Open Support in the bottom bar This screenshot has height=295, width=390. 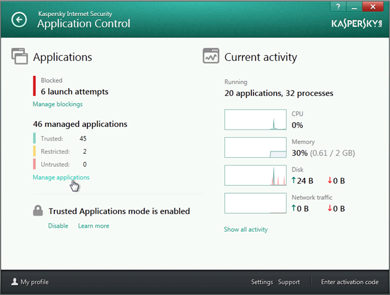[289, 282]
